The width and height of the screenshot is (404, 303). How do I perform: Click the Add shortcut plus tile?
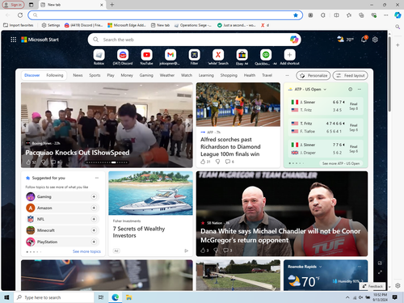click(x=289, y=55)
